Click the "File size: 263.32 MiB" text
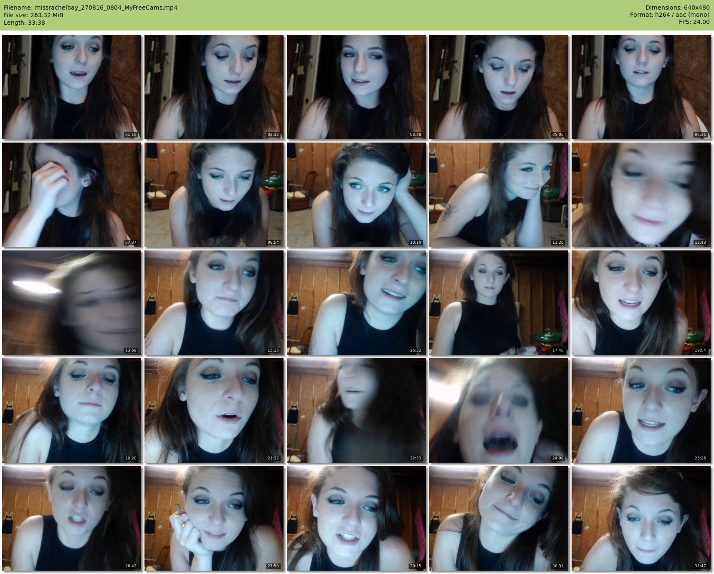Screen dimensions: 714x574 (x=33, y=15)
